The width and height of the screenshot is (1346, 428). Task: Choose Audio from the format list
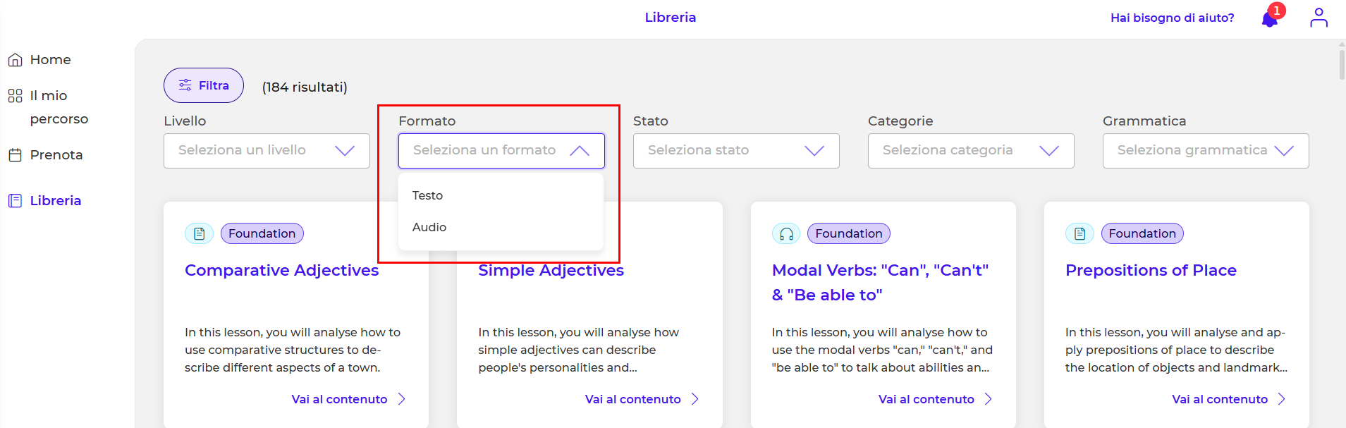(429, 227)
